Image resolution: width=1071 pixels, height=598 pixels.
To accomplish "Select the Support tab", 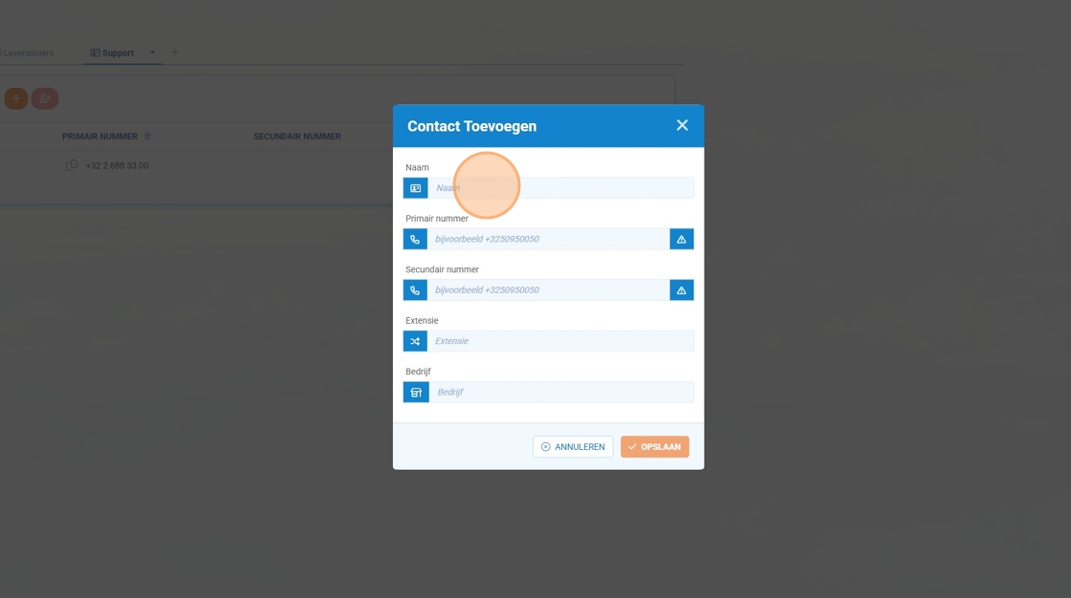I will click(x=112, y=53).
